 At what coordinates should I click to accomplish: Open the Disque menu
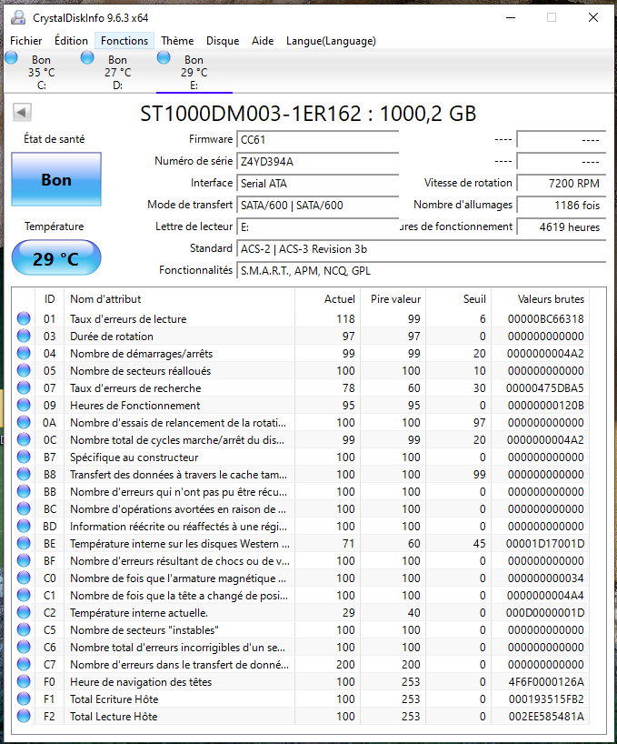pyautogui.click(x=223, y=41)
